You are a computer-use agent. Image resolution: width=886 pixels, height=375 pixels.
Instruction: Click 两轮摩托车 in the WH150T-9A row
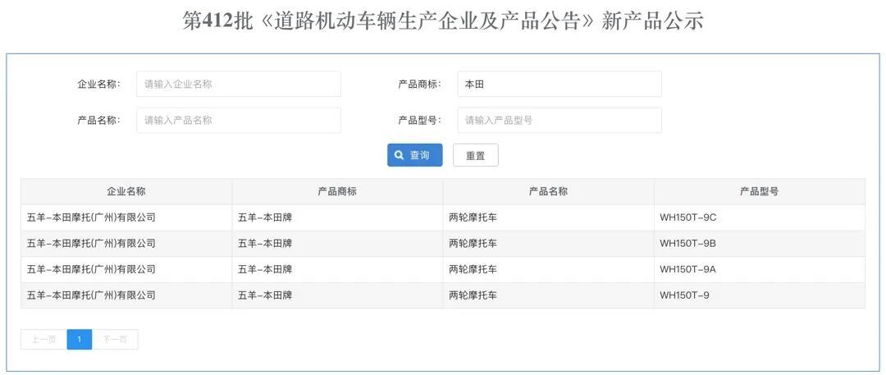[x=473, y=269]
